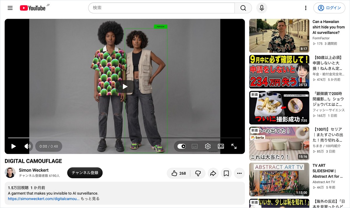Viewport: 350px width, 208px height.
Task: Switch to theater mode
Action: (x=221, y=146)
